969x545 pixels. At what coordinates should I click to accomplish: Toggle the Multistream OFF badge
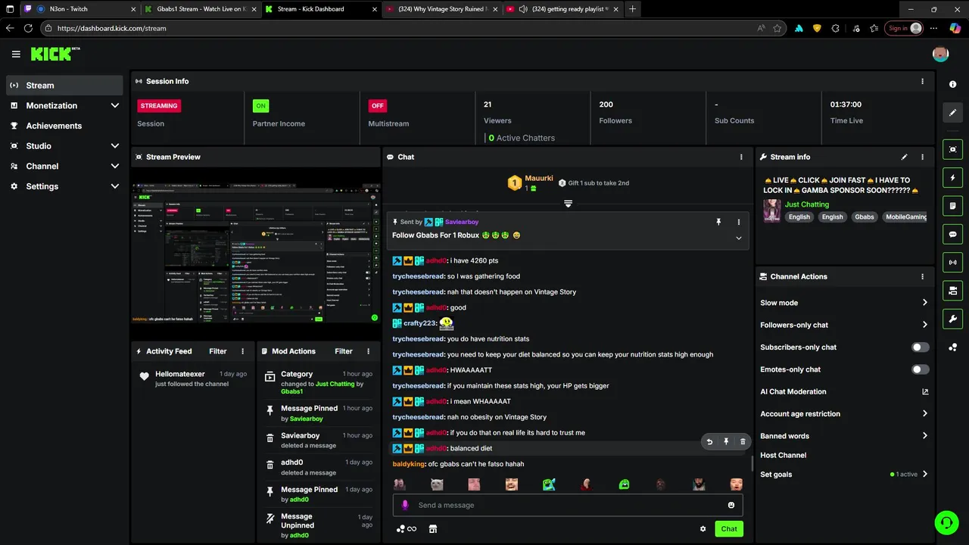[x=377, y=106]
